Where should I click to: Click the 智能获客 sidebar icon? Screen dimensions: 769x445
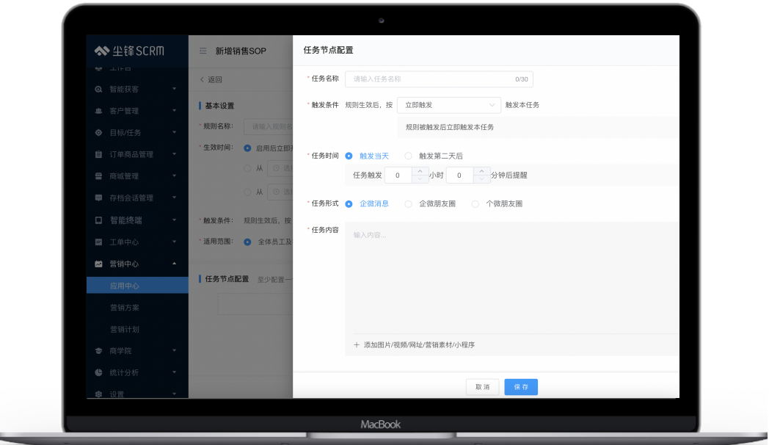[98, 90]
